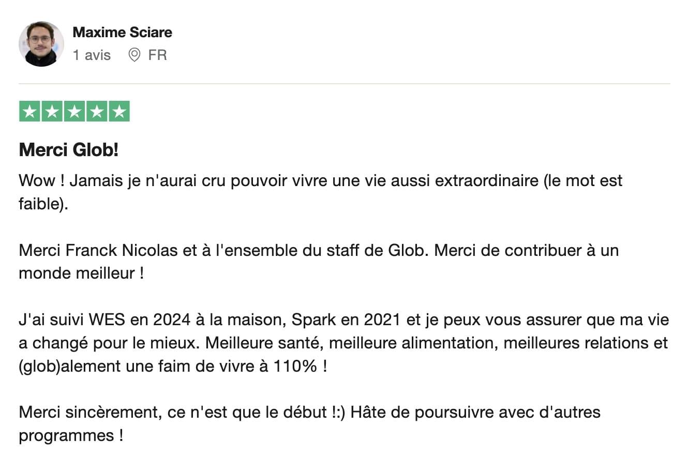
Task: Click the FR country label
Action: (157, 55)
